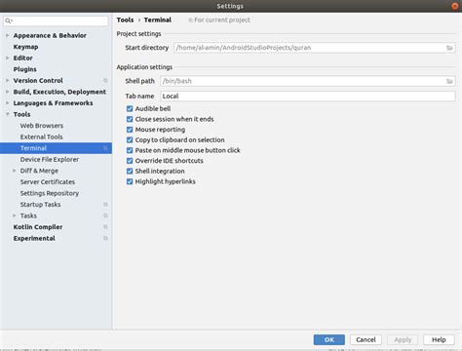Open the Keymap settings page
Image resolution: width=462 pixels, height=351 pixels.
click(25, 47)
